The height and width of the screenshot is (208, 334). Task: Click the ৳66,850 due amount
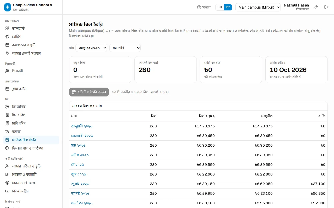click(x=318, y=193)
